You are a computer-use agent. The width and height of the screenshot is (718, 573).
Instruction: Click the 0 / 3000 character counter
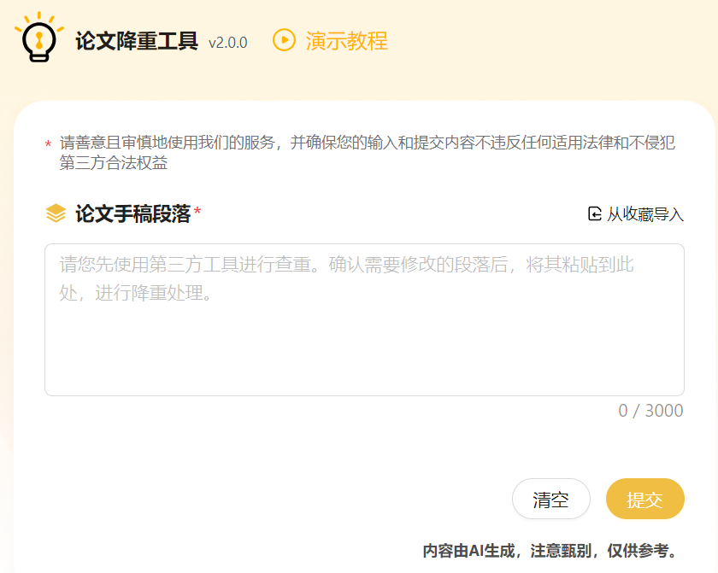coord(650,411)
